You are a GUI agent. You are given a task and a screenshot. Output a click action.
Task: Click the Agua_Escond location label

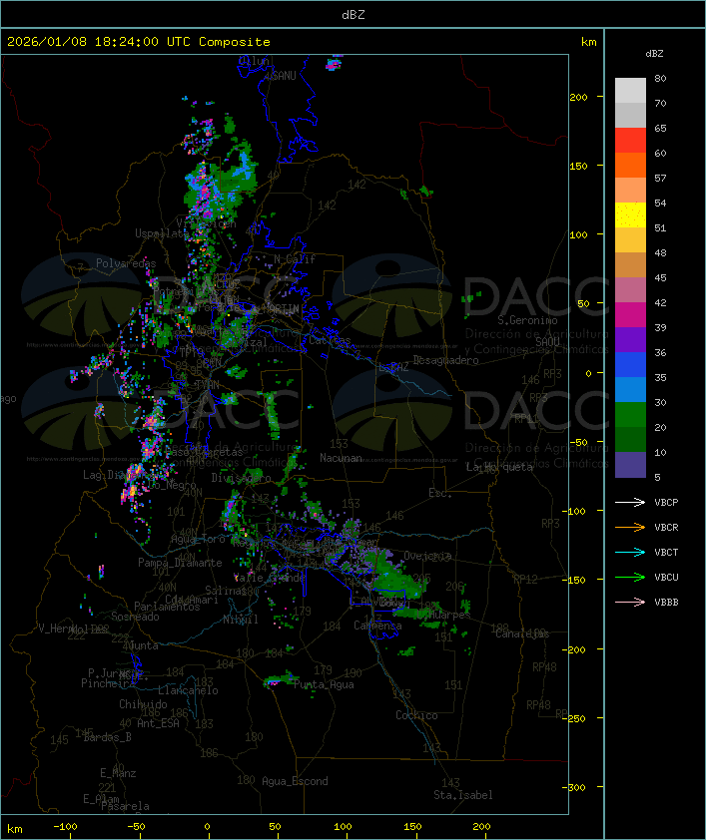point(295,781)
